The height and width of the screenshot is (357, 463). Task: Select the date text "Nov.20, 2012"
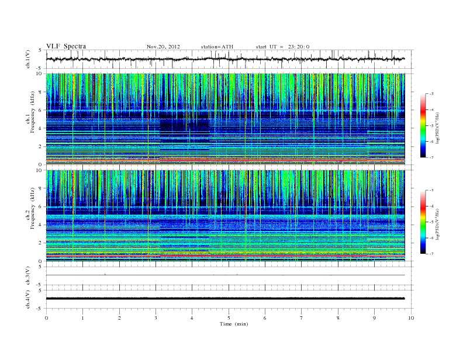click(163, 47)
